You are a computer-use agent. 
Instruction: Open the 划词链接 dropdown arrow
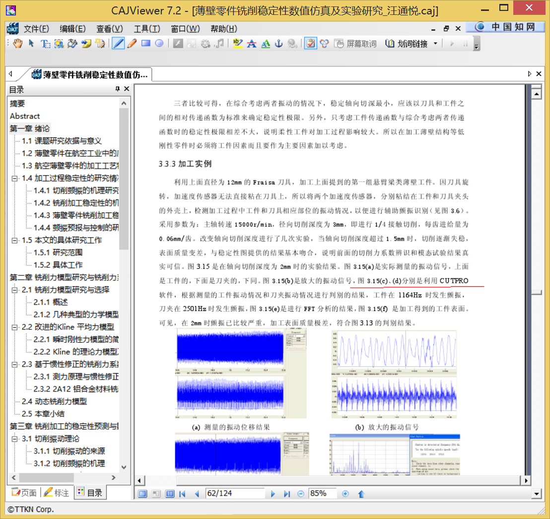coord(435,44)
